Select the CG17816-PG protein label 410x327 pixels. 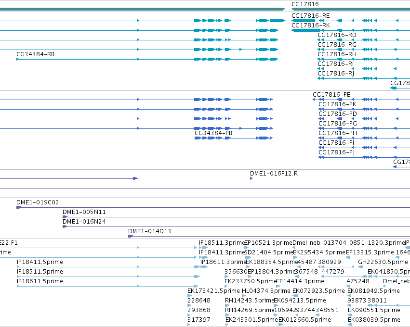point(338,124)
